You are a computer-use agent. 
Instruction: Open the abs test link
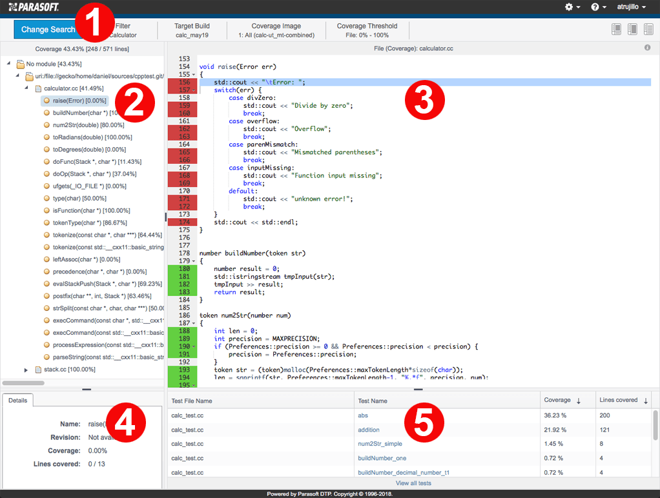click(x=363, y=415)
